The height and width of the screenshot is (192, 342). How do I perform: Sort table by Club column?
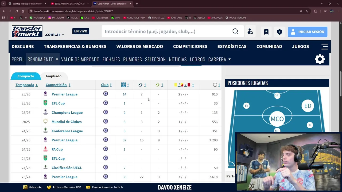(106, 85)
